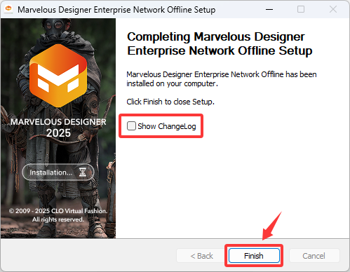Image resolution: width=350 pixels, height=272 pixels.
Task: Click the title bar application icon
Action: 8,9
